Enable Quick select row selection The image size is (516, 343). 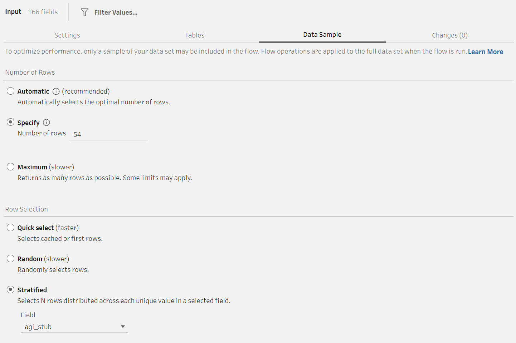(11, 228)
